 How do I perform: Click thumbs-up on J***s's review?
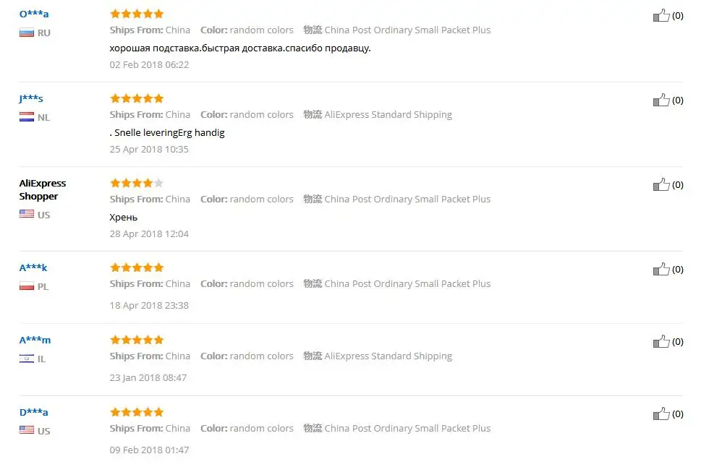pos(661,100)
